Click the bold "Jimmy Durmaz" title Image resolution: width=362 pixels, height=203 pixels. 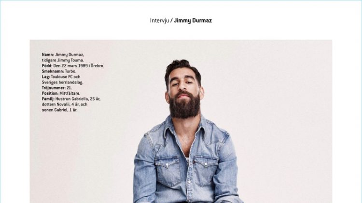click(x=193, y=21)
